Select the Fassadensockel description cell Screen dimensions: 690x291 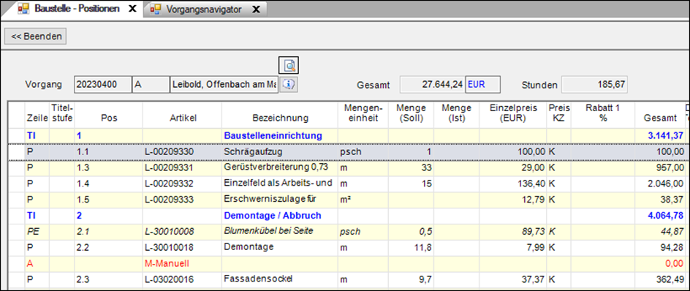point(280,279)
